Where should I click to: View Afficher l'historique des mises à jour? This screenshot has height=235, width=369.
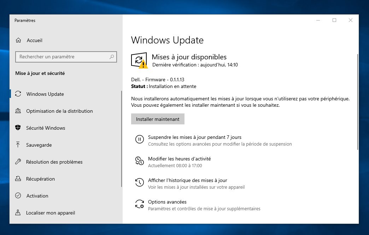click(x=188, y=181)
